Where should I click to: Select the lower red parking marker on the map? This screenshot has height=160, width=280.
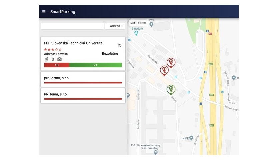coord(164,71)
